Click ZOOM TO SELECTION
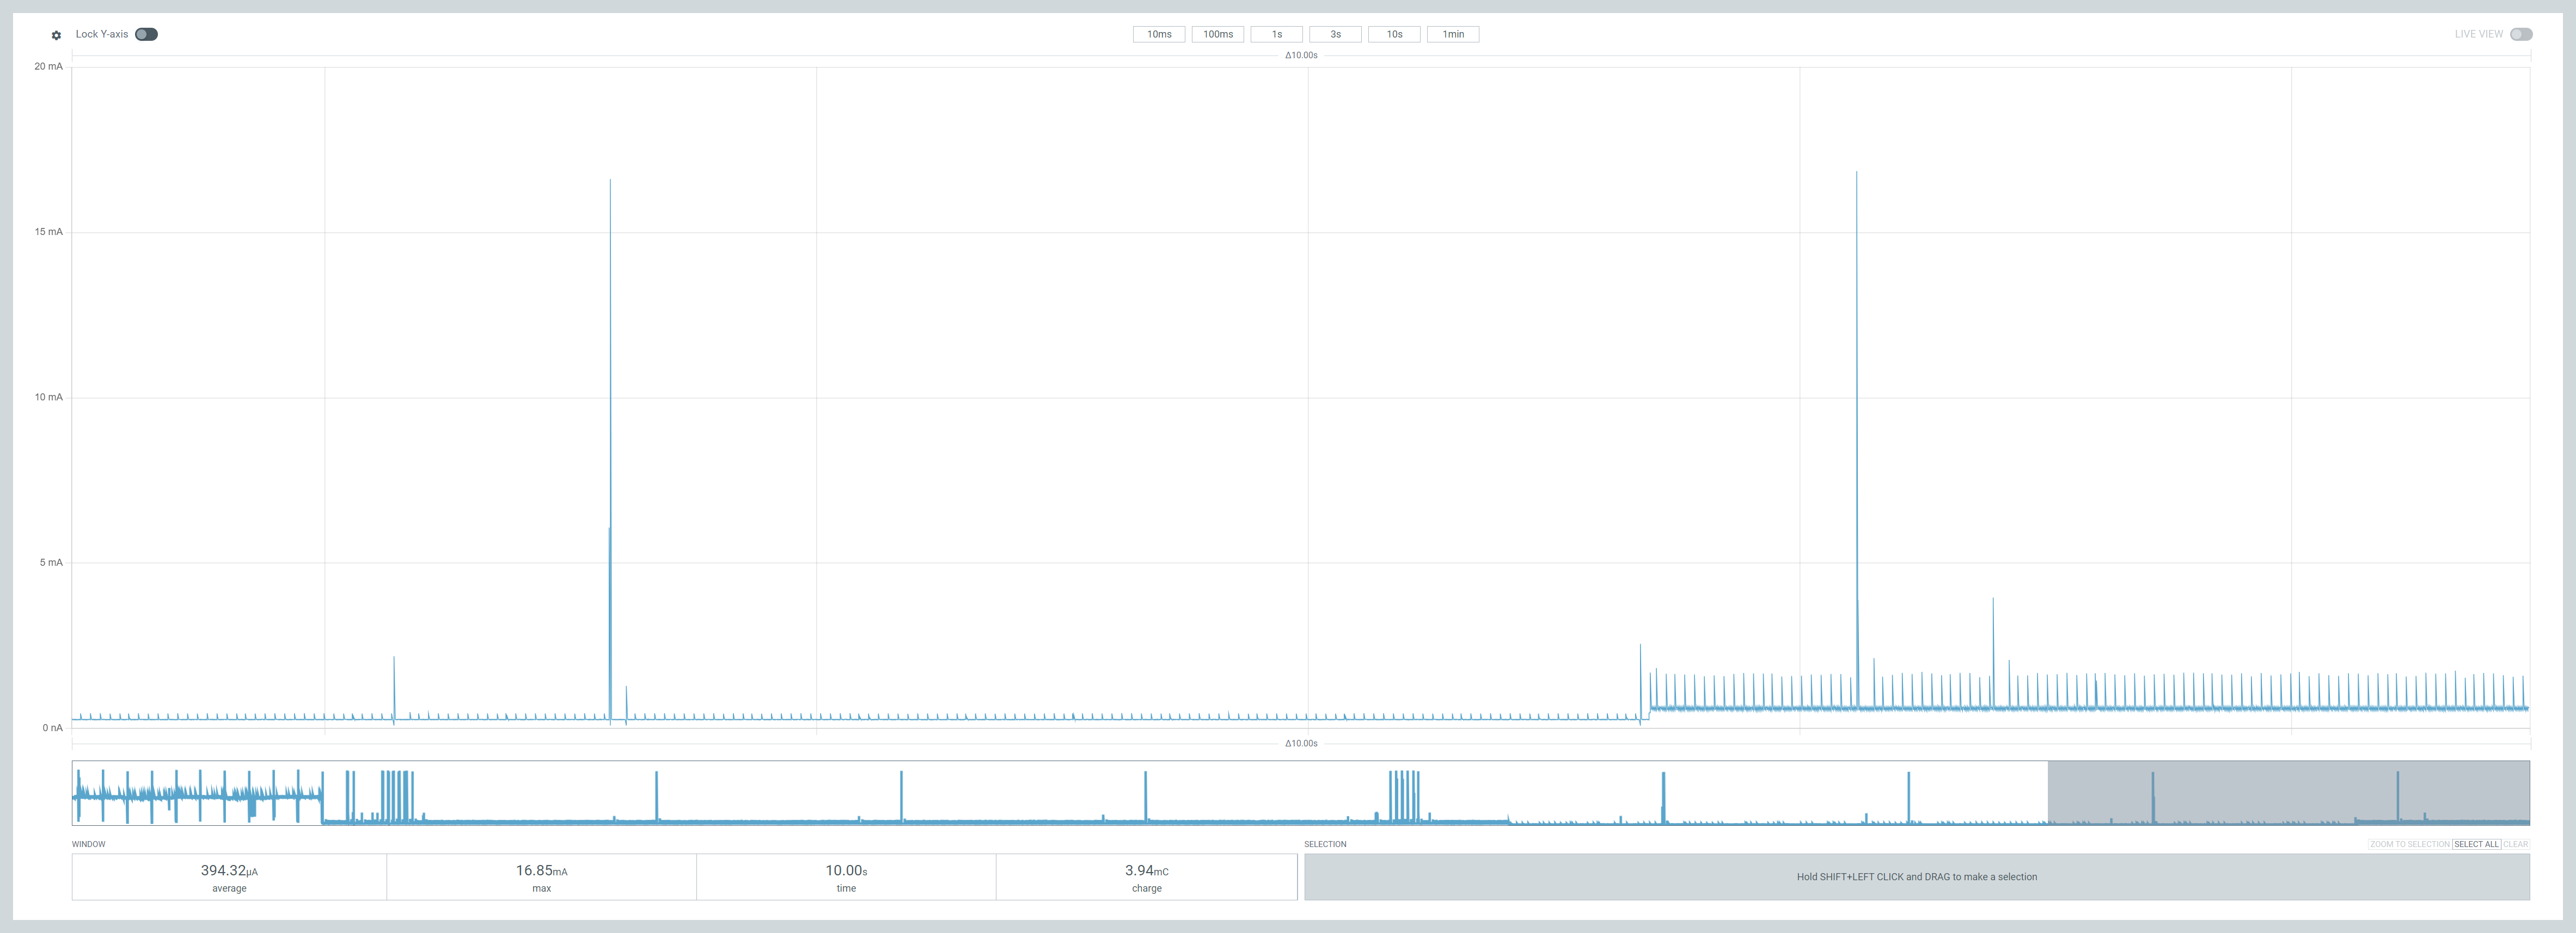This screenshot has width=2576, height=933. [x=2409, y=844]
